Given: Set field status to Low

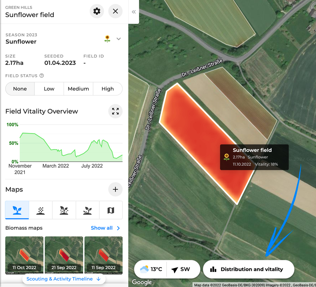Looking at the screenshot, I should point(49,89).
